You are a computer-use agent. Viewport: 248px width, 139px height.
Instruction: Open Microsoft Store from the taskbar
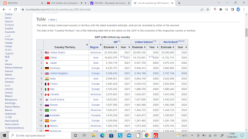pyautogui.click(x=111, y=136)
